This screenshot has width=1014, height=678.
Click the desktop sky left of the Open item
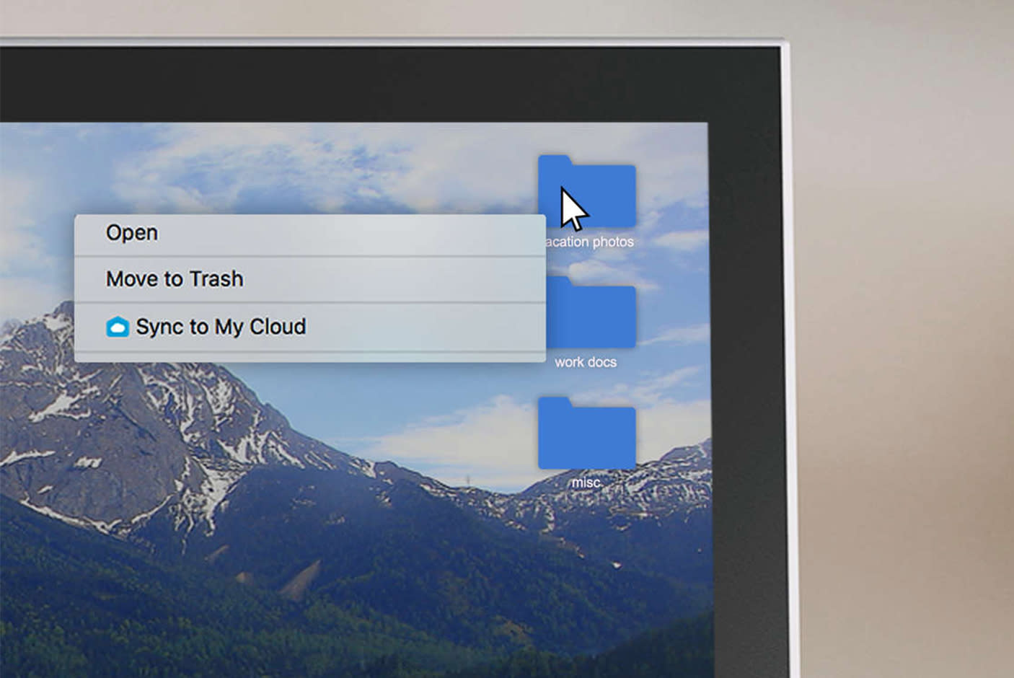click(x=36, y=231)
